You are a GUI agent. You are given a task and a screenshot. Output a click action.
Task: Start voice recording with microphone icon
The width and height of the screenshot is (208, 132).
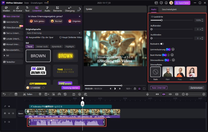point(147,94)
